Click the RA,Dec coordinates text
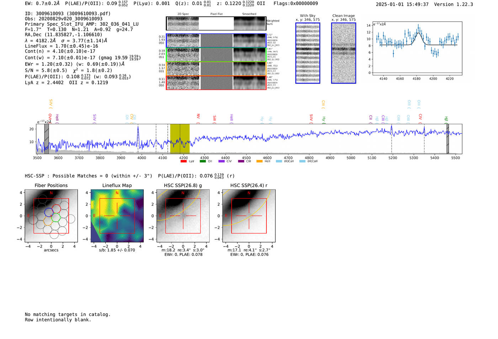The height and width of the screenshot is (339, 498). pyautogui.click(x=63, y=35)
